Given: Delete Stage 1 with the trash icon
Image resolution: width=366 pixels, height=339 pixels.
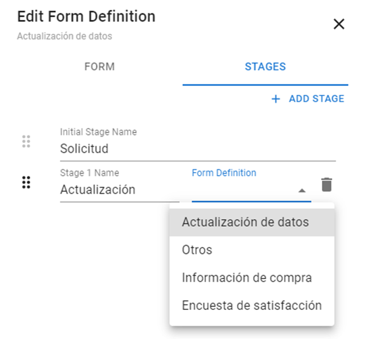Looking at the screenshot, I should click(x=327, y=185).
